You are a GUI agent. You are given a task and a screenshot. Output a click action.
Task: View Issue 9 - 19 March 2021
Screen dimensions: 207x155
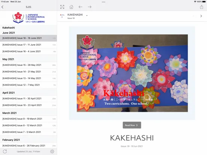point(28,119)
